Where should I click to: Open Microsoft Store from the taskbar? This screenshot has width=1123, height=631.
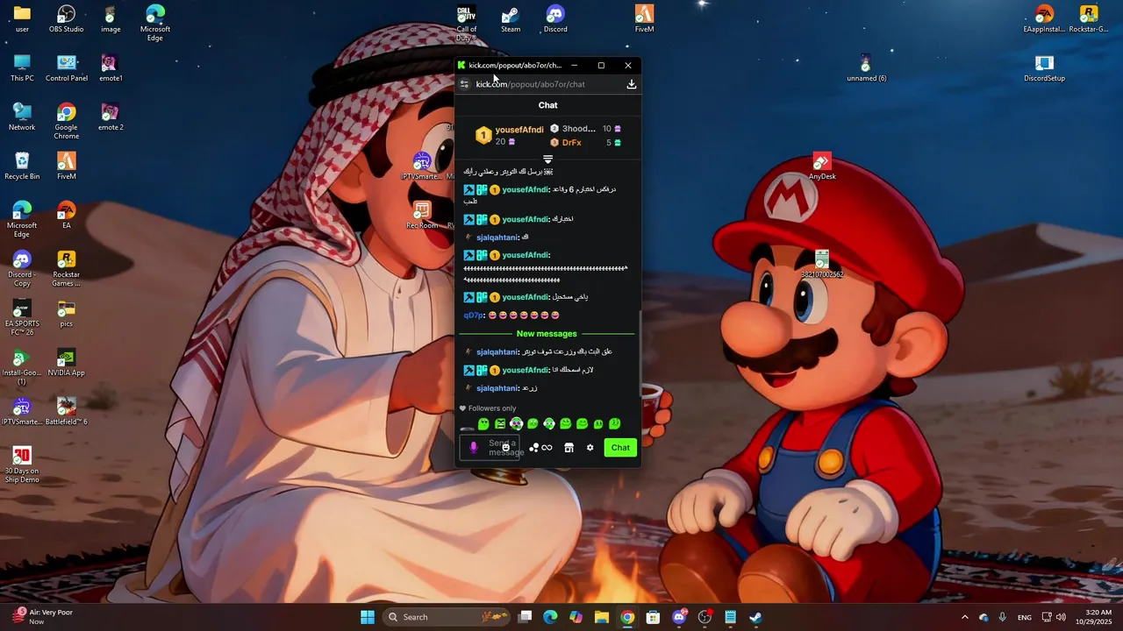[653, 617]
